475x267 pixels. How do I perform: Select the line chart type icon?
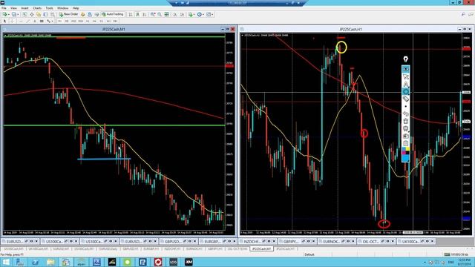tap(145, 14)
